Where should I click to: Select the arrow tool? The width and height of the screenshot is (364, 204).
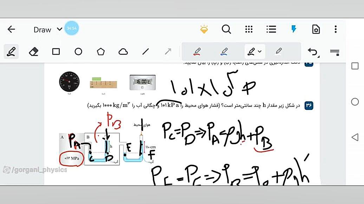point(168,51)
